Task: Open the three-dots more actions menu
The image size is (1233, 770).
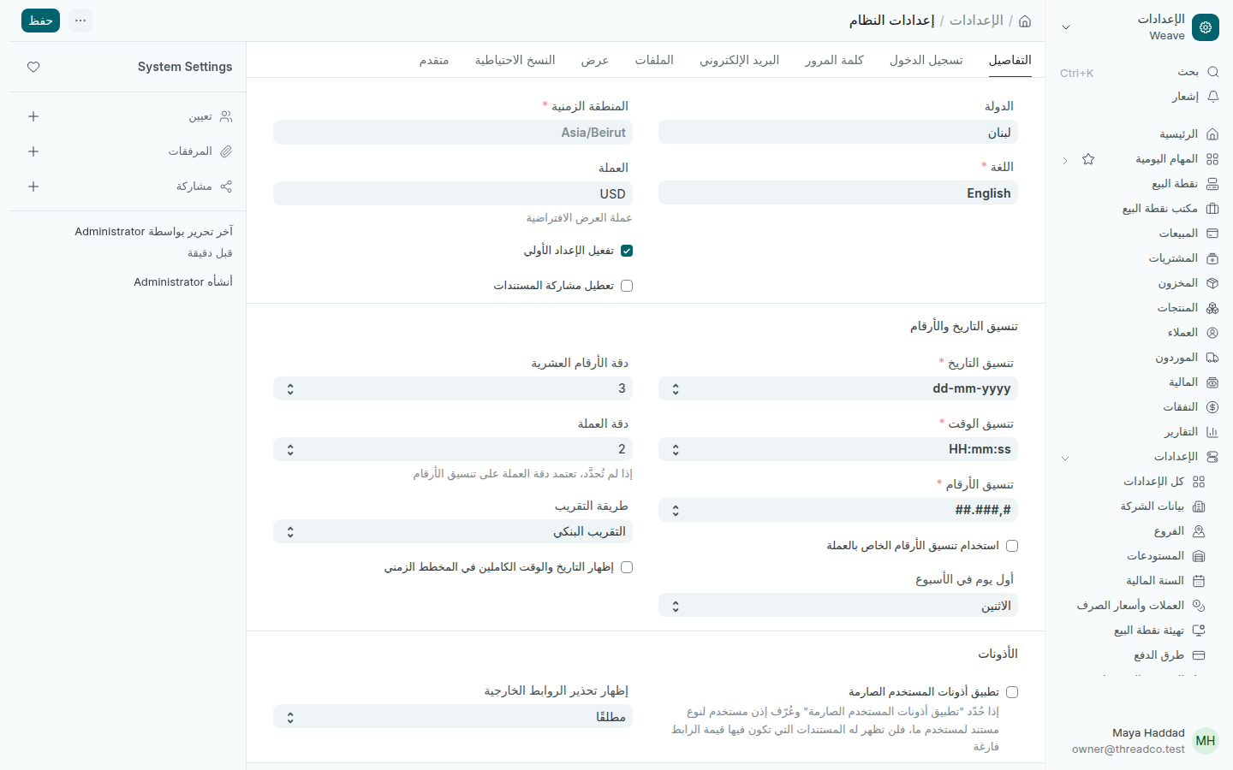Action: (80, 21)
